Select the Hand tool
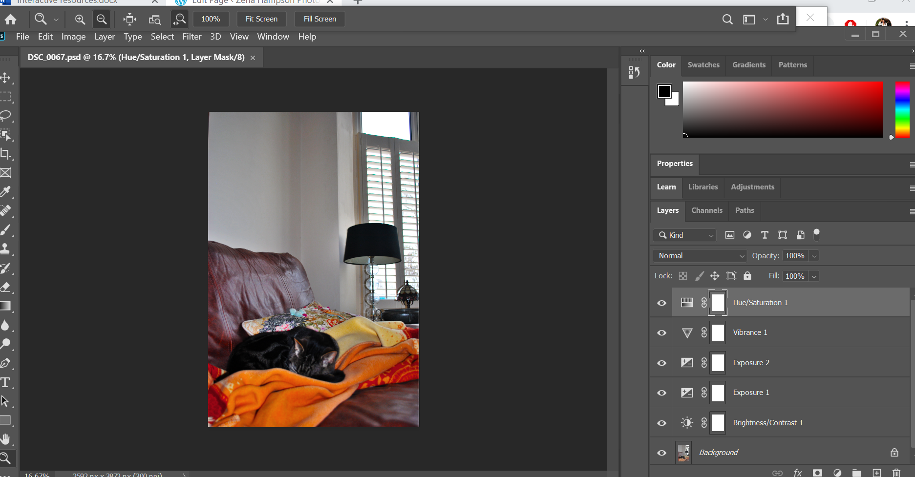This screenshot has width=915, height=477. tap(5, 439)
